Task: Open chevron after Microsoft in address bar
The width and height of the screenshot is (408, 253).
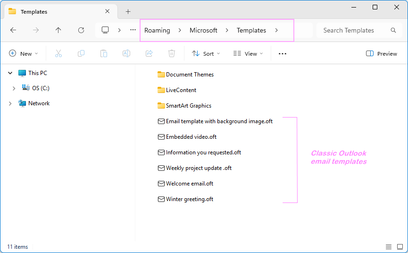Action: [x=227, y=31]
